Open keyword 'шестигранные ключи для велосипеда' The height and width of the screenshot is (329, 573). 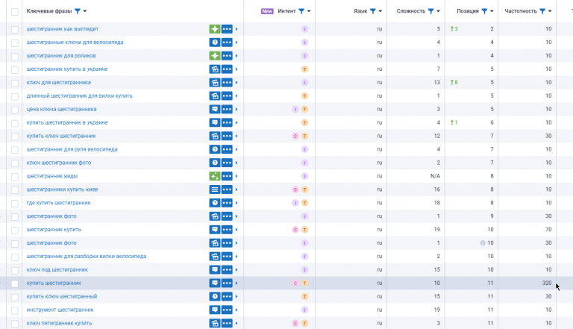coord(75,43)
